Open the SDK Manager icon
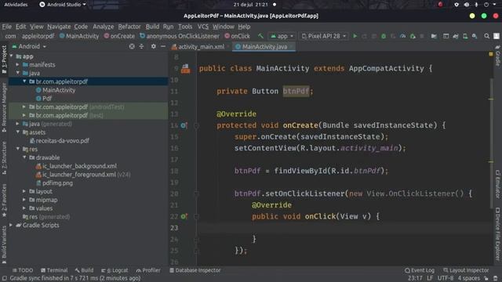The image size is (502, 282). pos(475,36)
